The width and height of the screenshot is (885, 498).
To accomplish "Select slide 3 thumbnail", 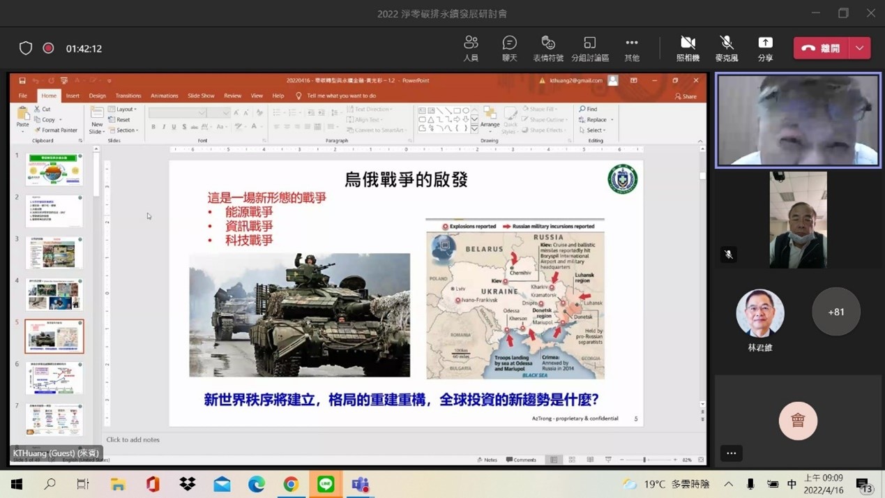I will [x=54, y=252].
